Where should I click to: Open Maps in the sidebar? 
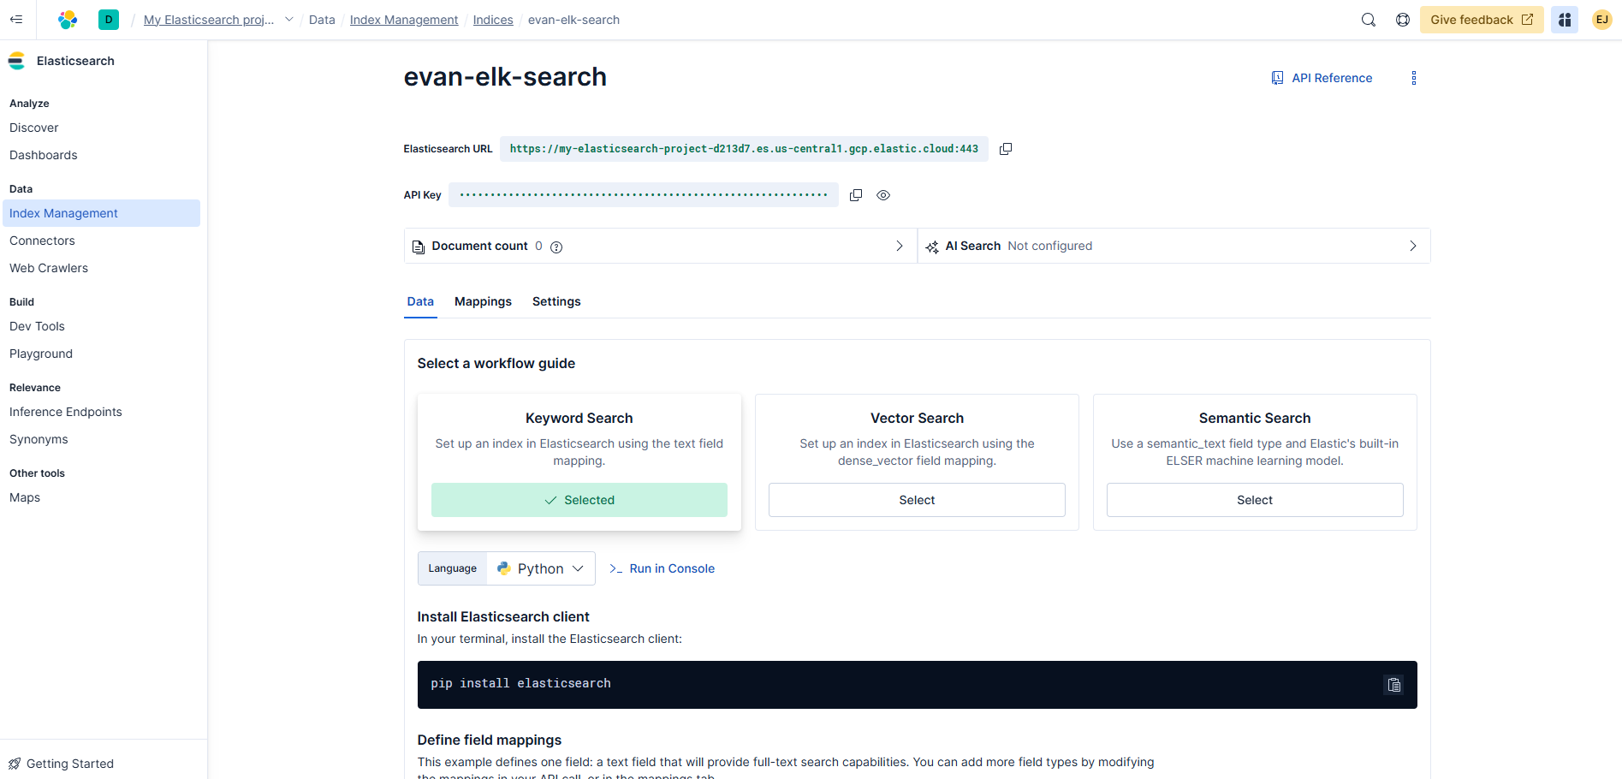point(25,497)
